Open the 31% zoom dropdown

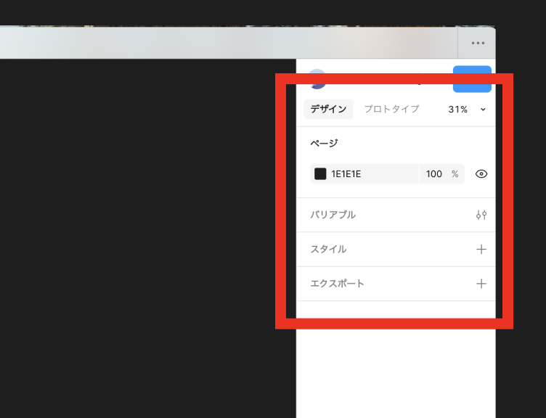pos(467,110)
